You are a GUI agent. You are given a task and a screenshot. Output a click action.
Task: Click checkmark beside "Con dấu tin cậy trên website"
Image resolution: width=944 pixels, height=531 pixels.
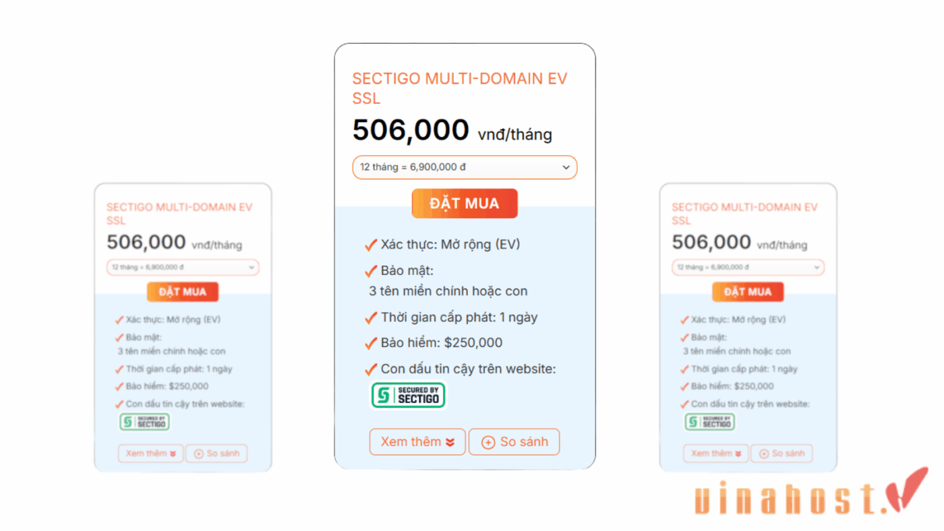pos(370,369)
